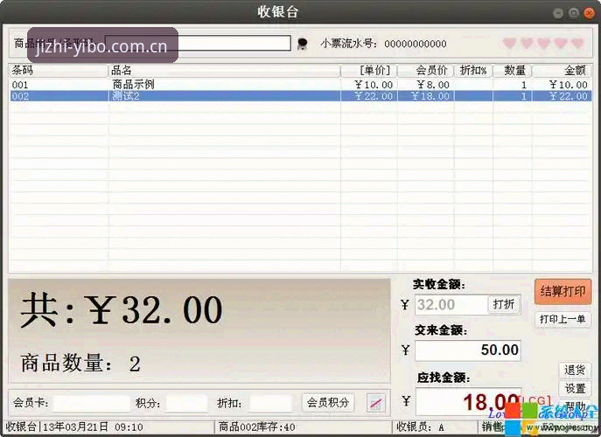Screen dimensions: 601x437
Task: Click the 积分 points input field
Action: 186,403
